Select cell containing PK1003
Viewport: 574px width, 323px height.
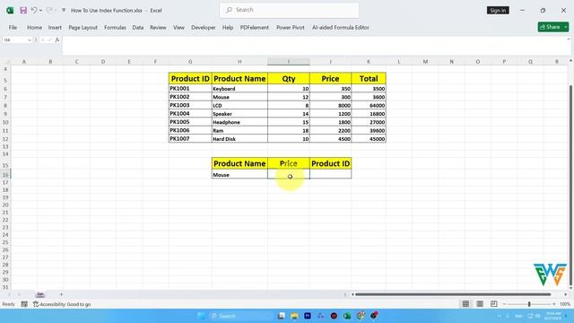[190, 105]
